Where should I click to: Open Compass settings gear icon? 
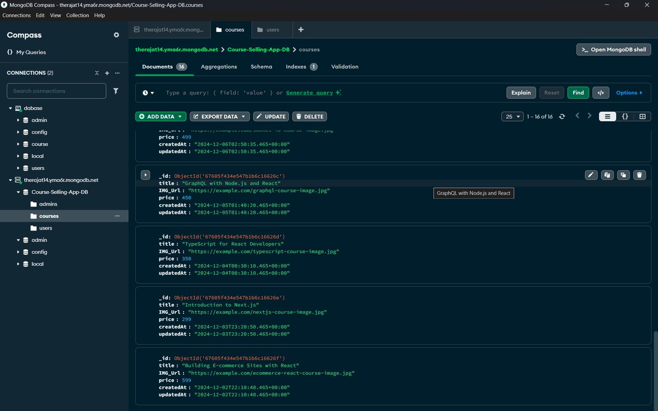coord(116,35)
